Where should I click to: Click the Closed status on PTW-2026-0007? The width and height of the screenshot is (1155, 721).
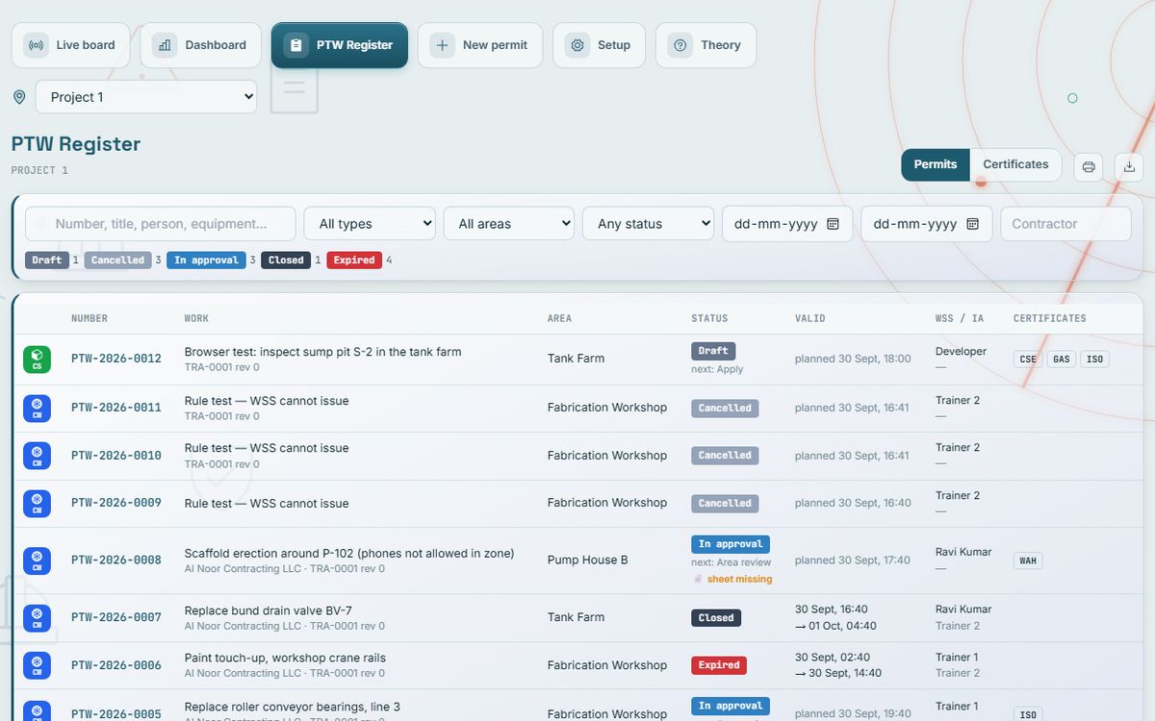coord(716,618)
